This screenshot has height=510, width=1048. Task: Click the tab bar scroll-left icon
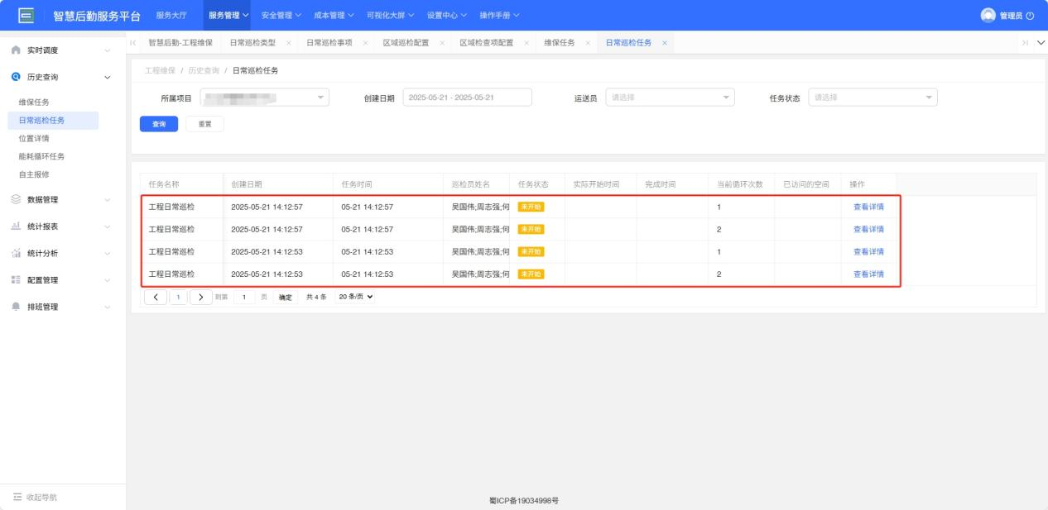(134, 43)
